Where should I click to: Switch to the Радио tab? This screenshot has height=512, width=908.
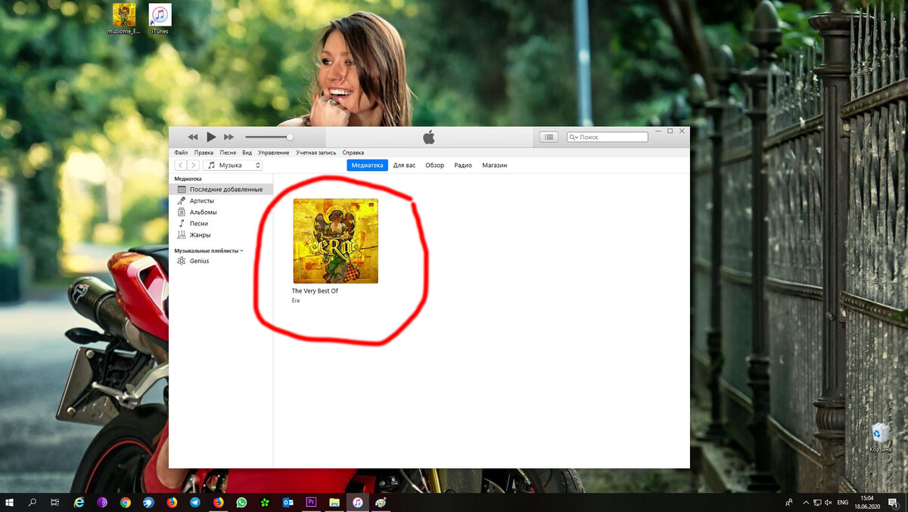[463, 165]
